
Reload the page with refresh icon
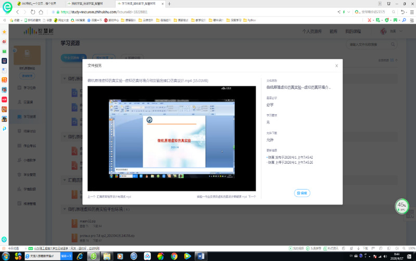tap(33, 11)
